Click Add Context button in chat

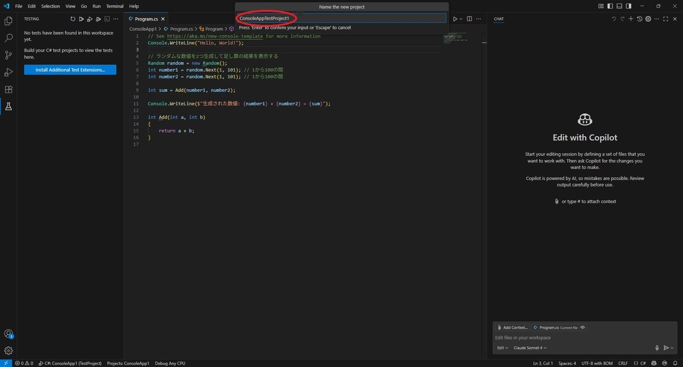(512, 328)
